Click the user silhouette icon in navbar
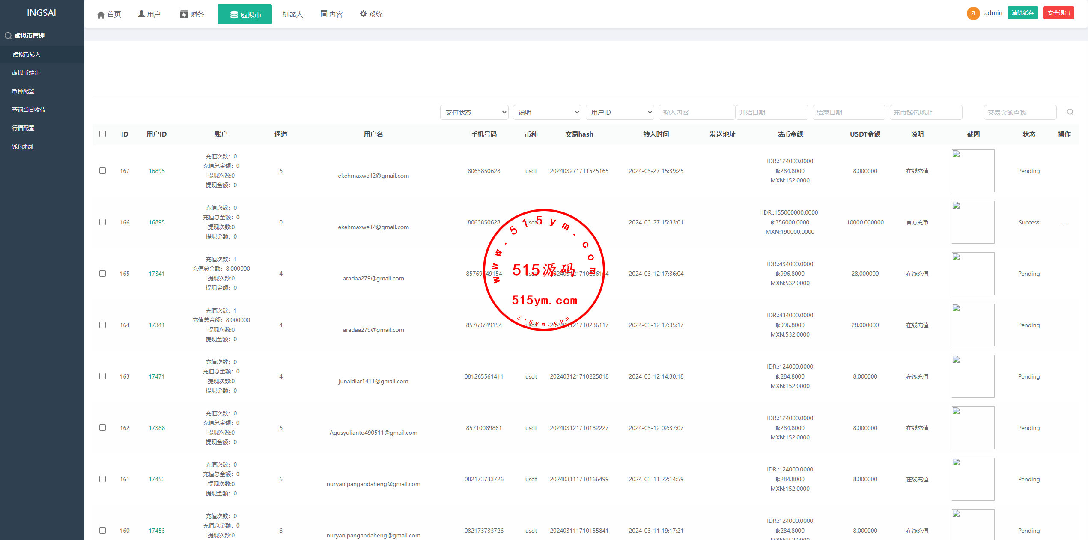This screenshot has height=540, width=1088. click(x=141, y=14)
